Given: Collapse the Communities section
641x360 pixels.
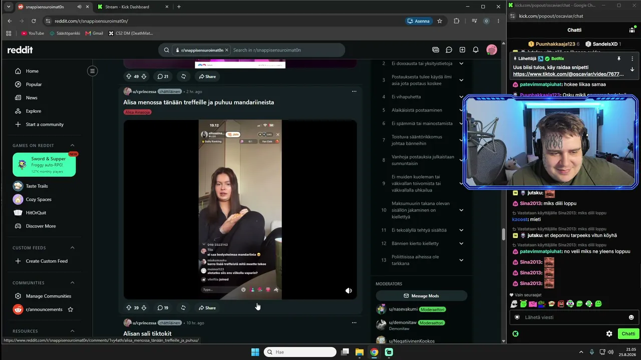Looking at the screenshot, I should [x=72, y=282].
